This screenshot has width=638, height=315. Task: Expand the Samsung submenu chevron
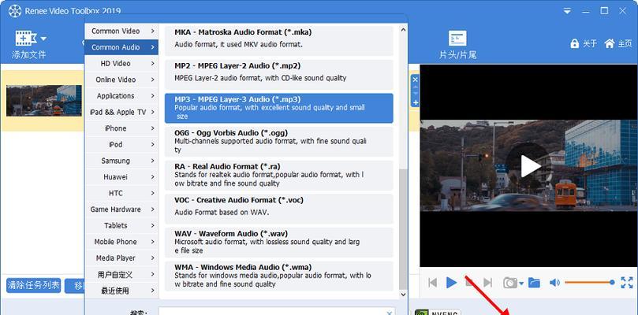tap(152, 161)
